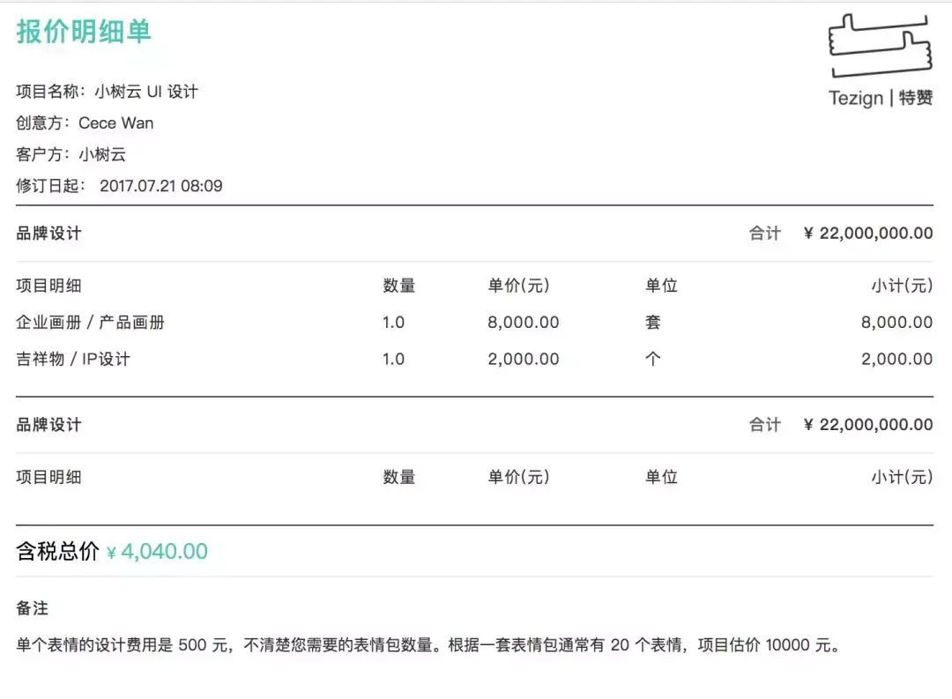Click the creator name Cece Wan

116,123
